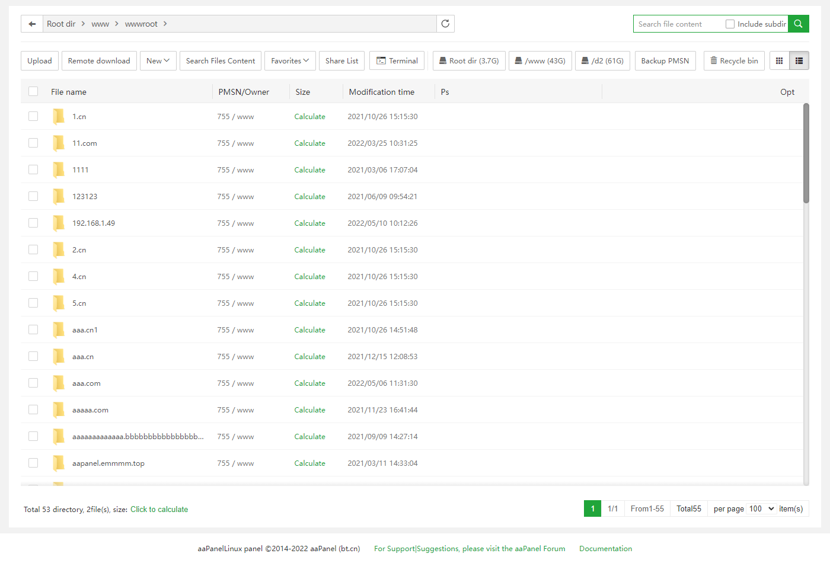The height and width of the screenshot is (563, 830).
Task: Open the Favorites dropdown
Action: coord(290,61)
